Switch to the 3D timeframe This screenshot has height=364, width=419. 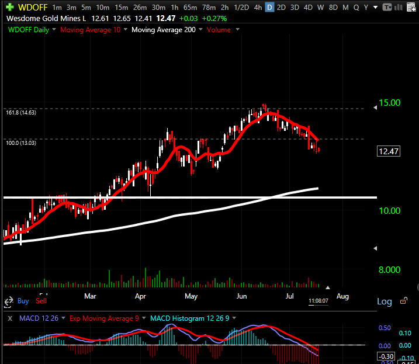(295, 8)
